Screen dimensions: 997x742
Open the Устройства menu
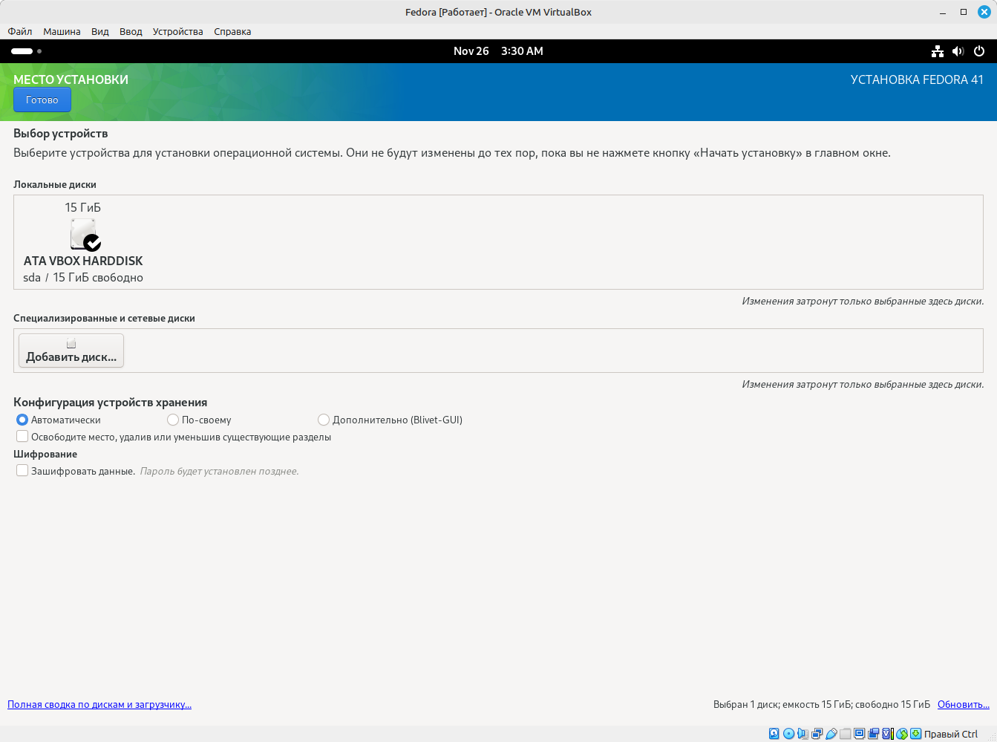(x=178, y=31)
